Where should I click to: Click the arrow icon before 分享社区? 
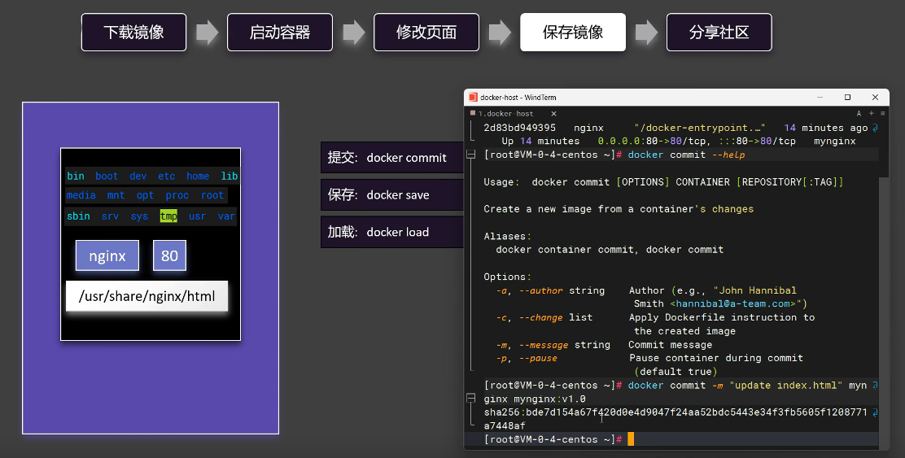[646, 33]
